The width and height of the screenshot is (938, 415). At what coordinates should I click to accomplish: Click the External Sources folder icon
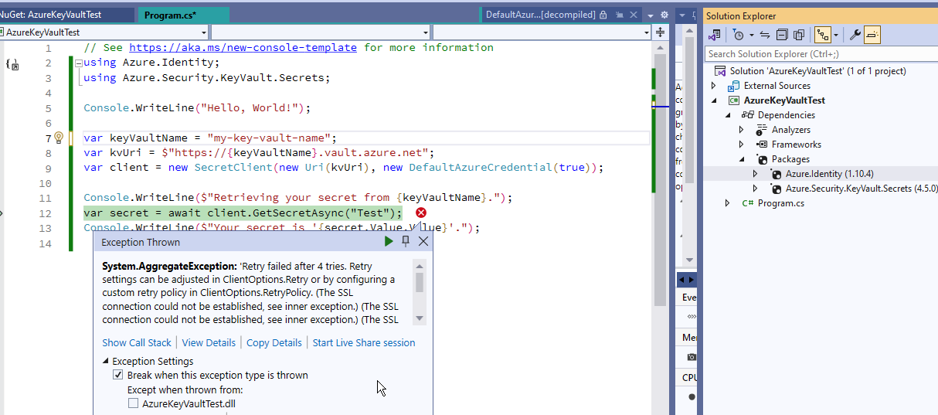point(734,86)
